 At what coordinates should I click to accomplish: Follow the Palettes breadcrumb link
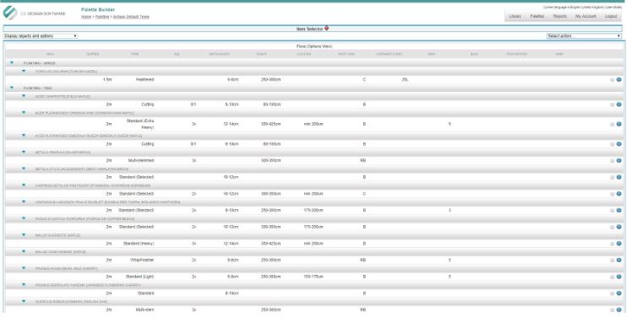tap(102, 17)
